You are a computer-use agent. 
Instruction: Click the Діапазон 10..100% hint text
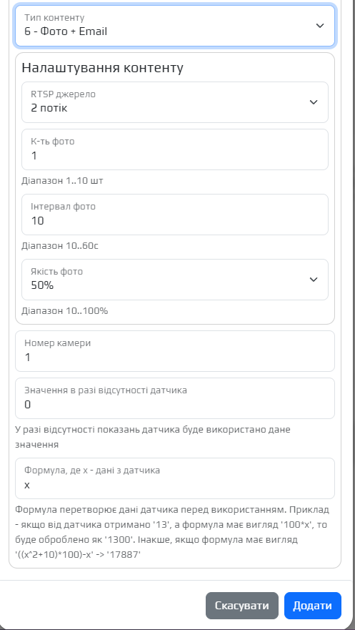[64, 311]
